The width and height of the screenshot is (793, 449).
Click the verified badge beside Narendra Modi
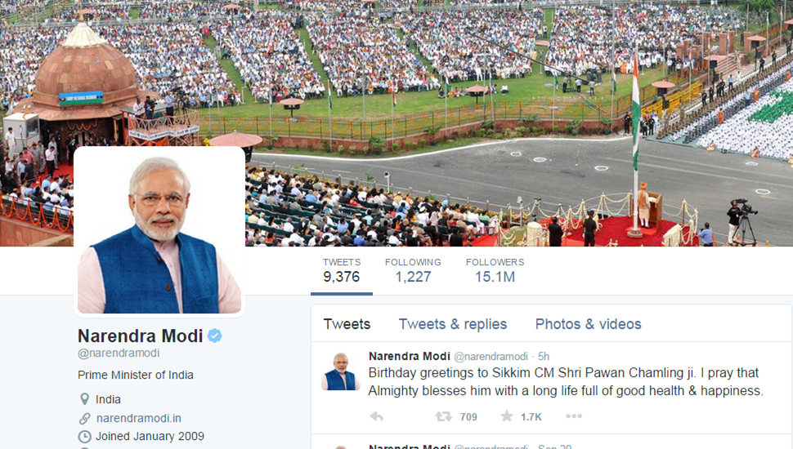pos(215,336)
